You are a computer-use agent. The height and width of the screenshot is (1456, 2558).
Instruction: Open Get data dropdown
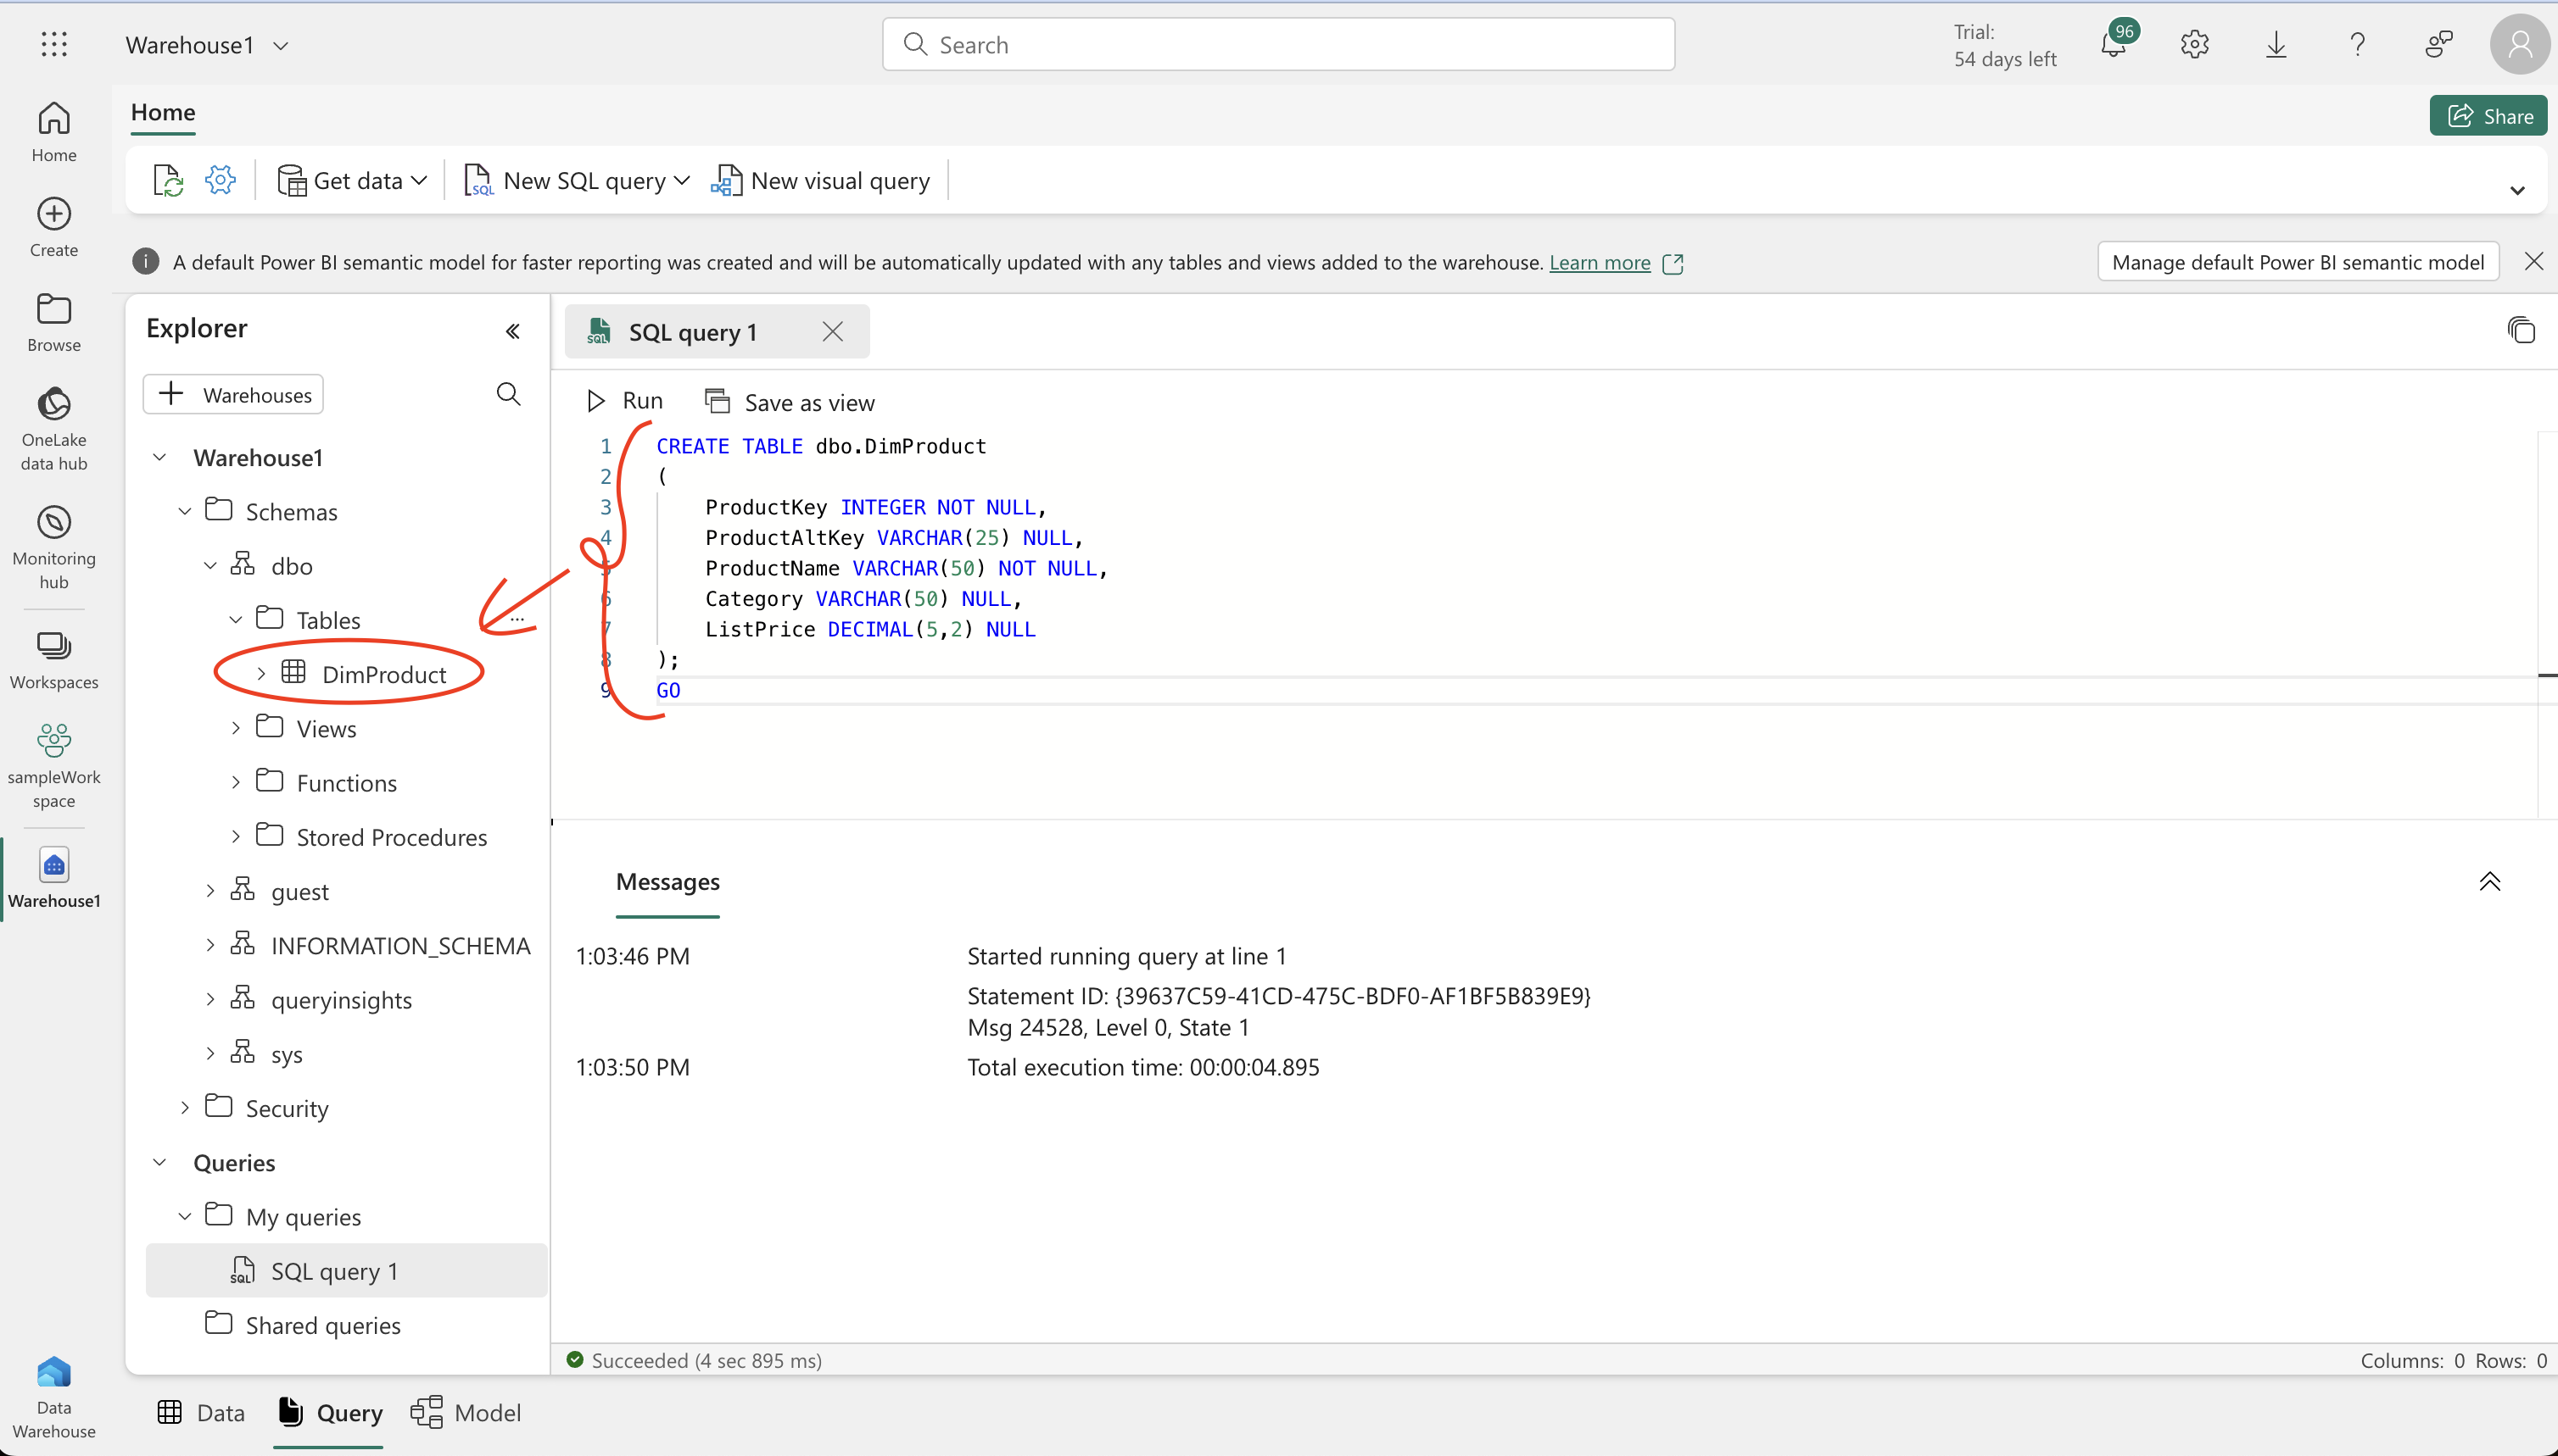point(352,180)
